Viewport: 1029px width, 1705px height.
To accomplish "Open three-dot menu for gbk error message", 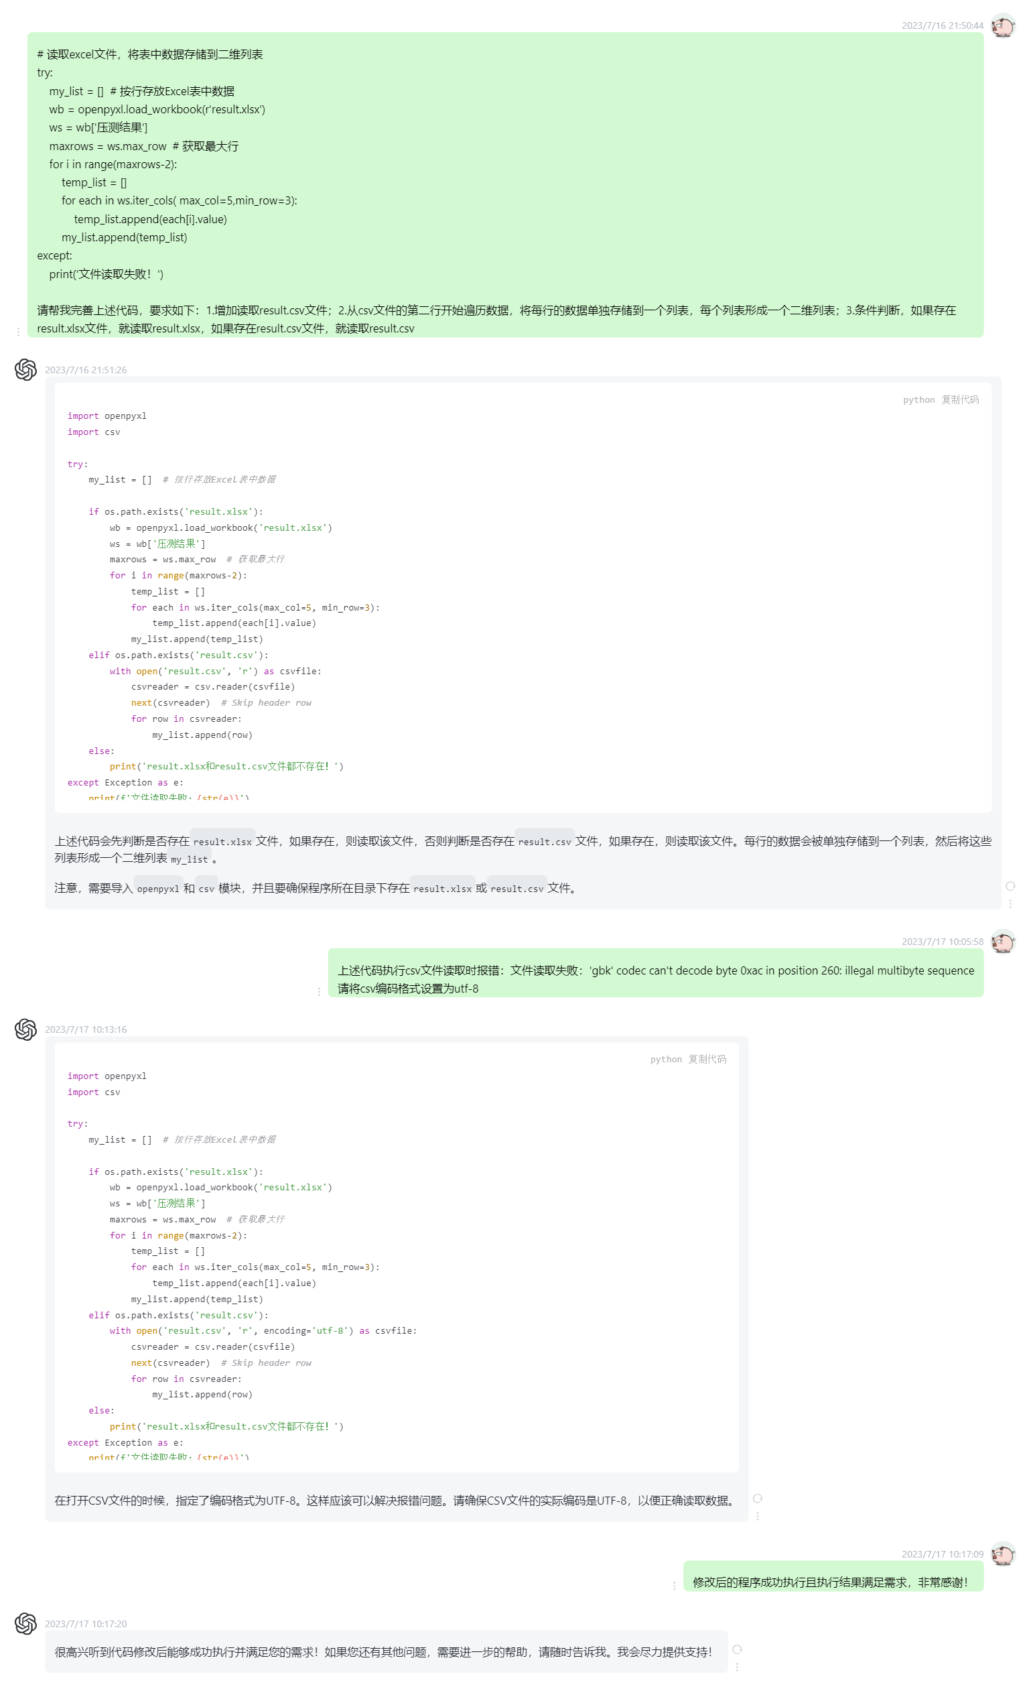I will coord(319,992).
